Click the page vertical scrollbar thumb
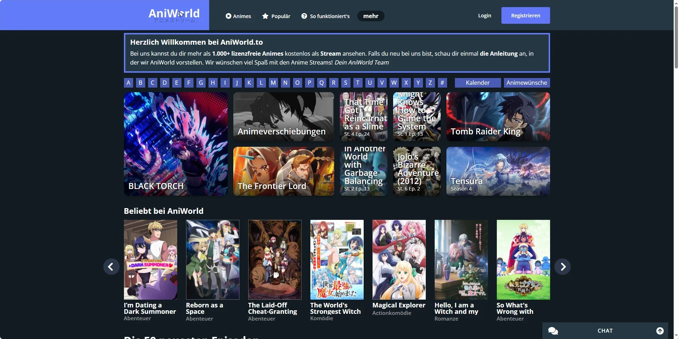679x339 pixels. point(676,37)
